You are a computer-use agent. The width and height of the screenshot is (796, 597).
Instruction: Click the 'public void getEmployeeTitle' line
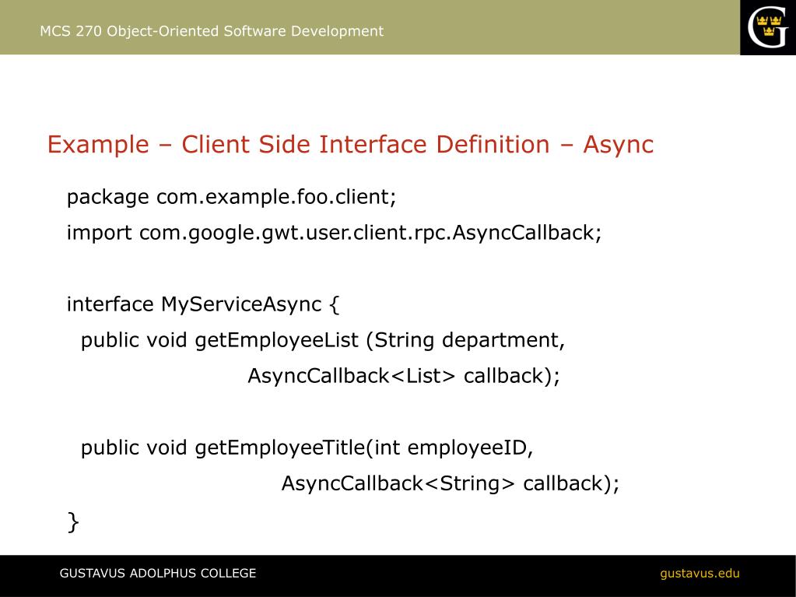[x=307, y=448]
